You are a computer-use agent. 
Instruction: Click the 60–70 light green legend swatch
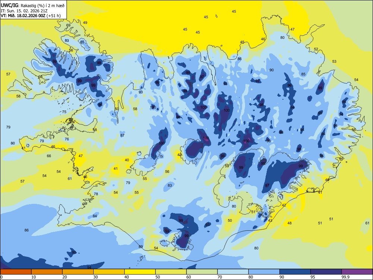pos(202,272)
